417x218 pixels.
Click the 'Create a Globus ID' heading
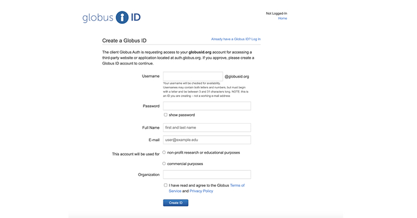point(124,40)
